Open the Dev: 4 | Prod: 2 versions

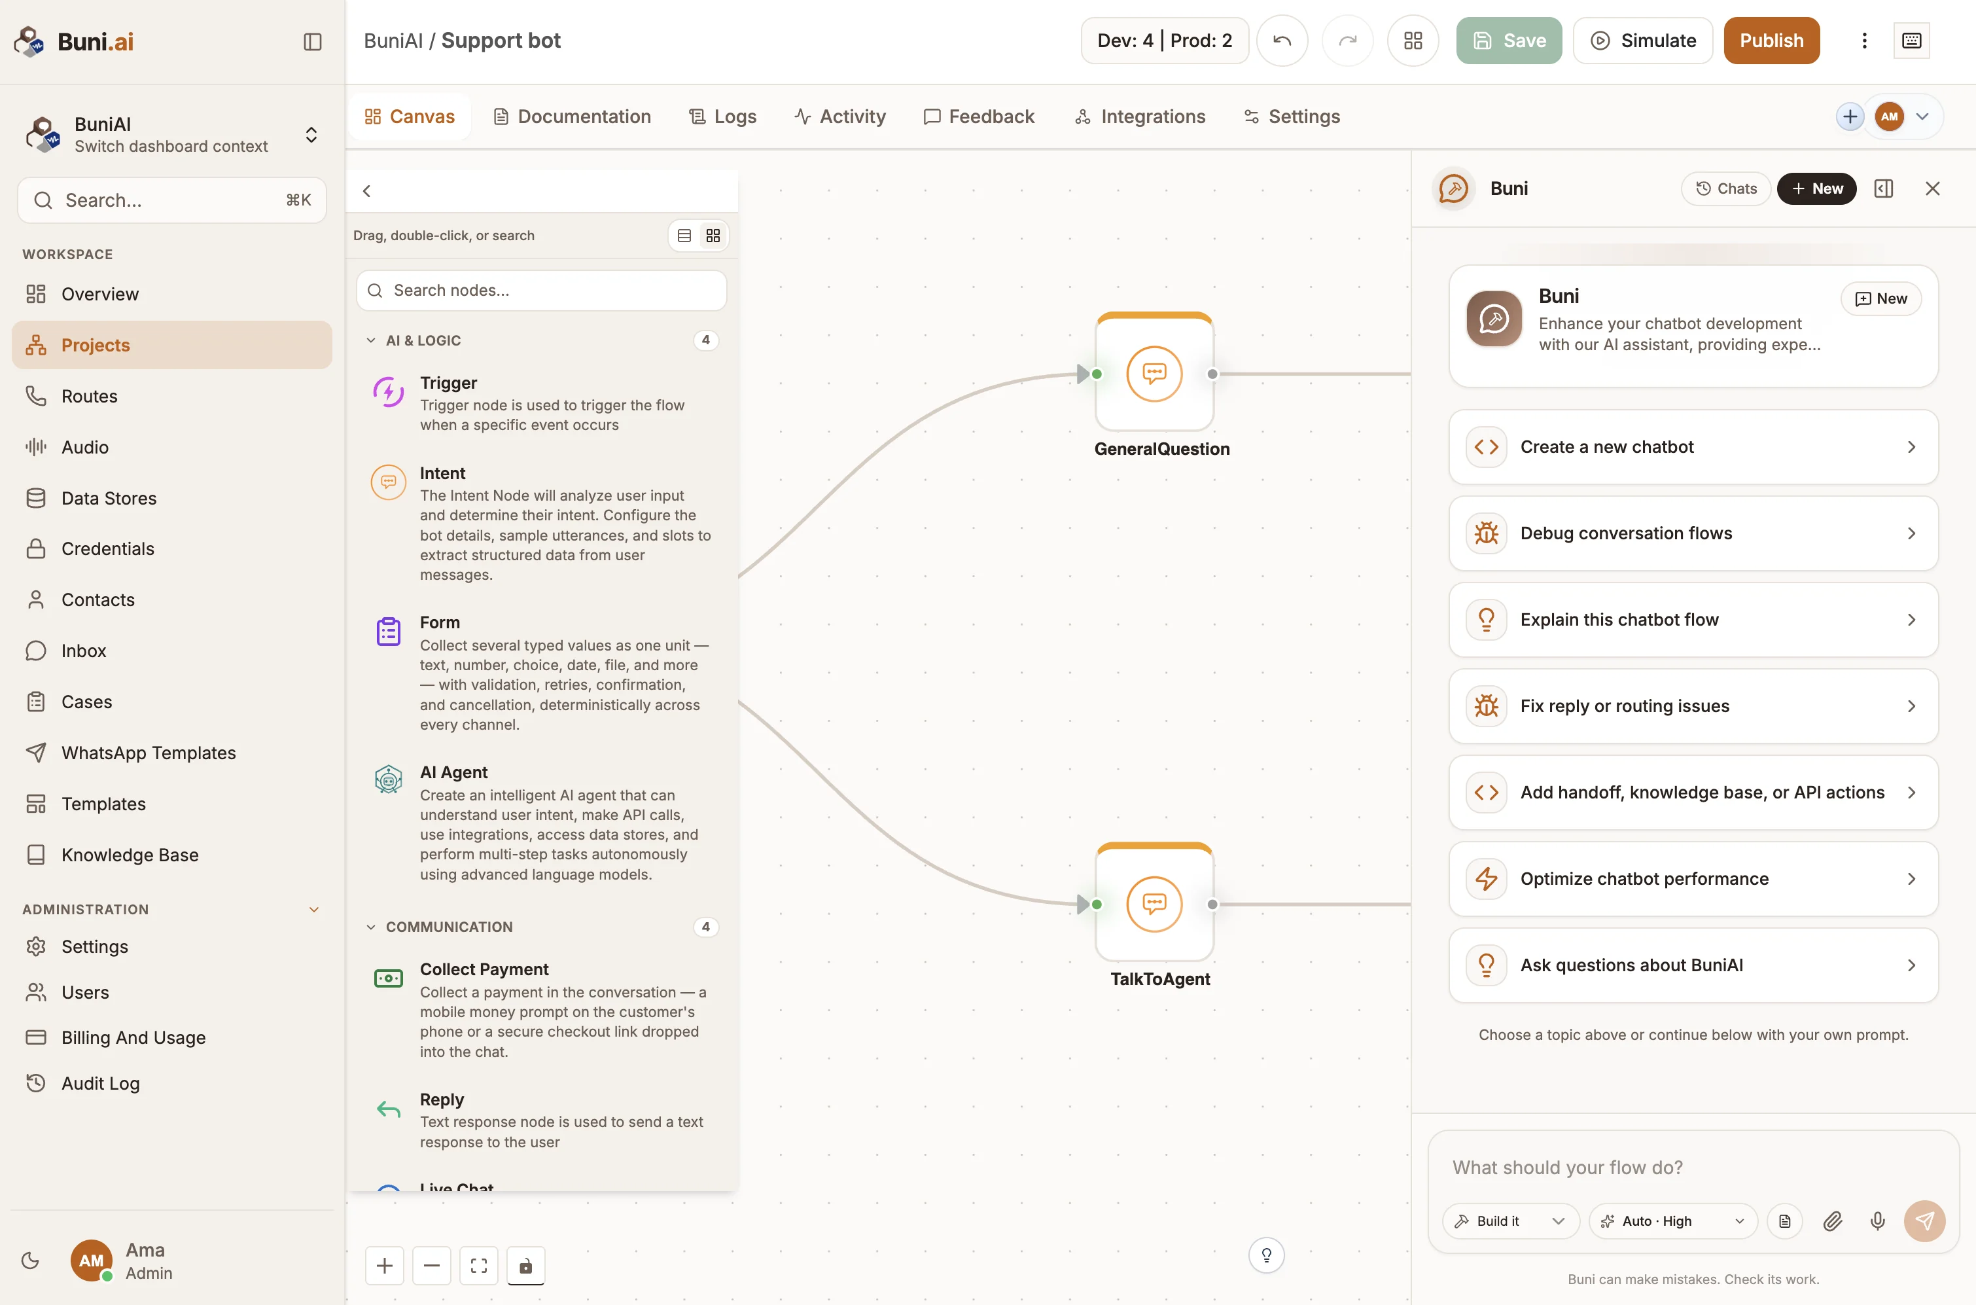coord(1164,41)
